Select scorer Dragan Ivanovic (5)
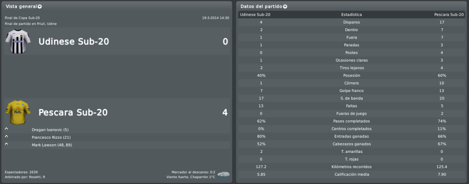Screen dimensions: 469x184 [50, 130]
